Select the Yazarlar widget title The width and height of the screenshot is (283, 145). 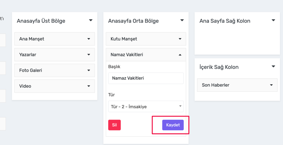28,55
